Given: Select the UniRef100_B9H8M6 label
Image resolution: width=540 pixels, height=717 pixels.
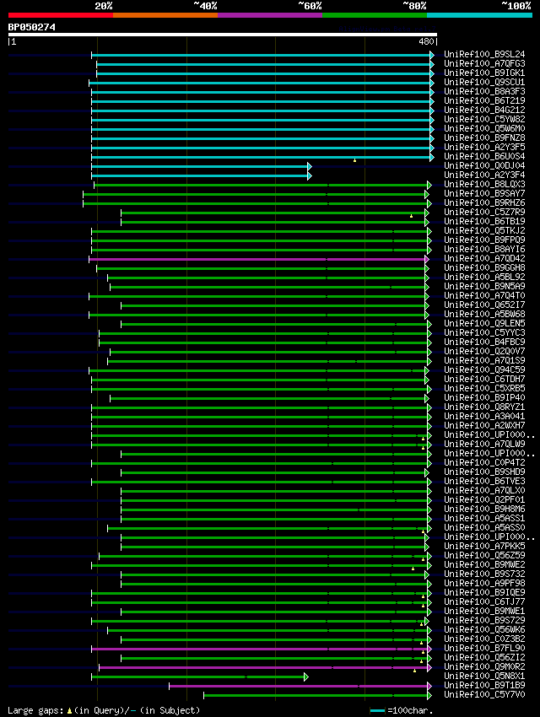Looking at the screenshot, I should [484, 509].
